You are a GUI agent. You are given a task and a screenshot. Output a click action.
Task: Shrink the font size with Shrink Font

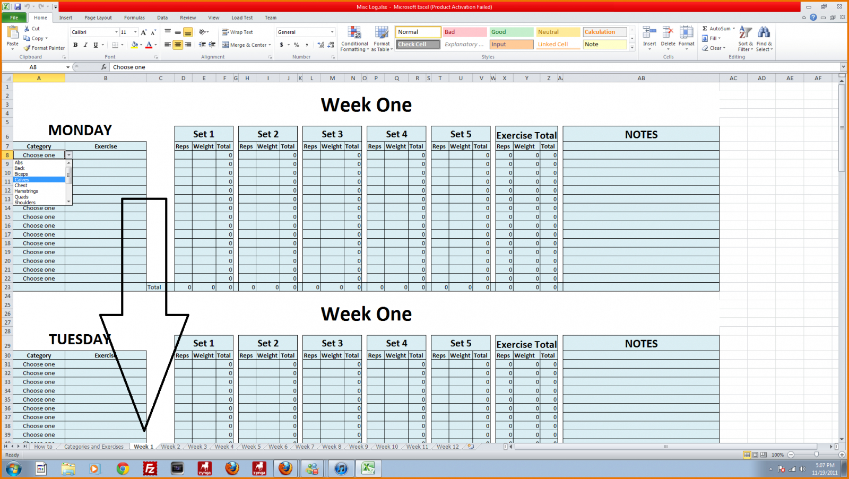[153, 32]
